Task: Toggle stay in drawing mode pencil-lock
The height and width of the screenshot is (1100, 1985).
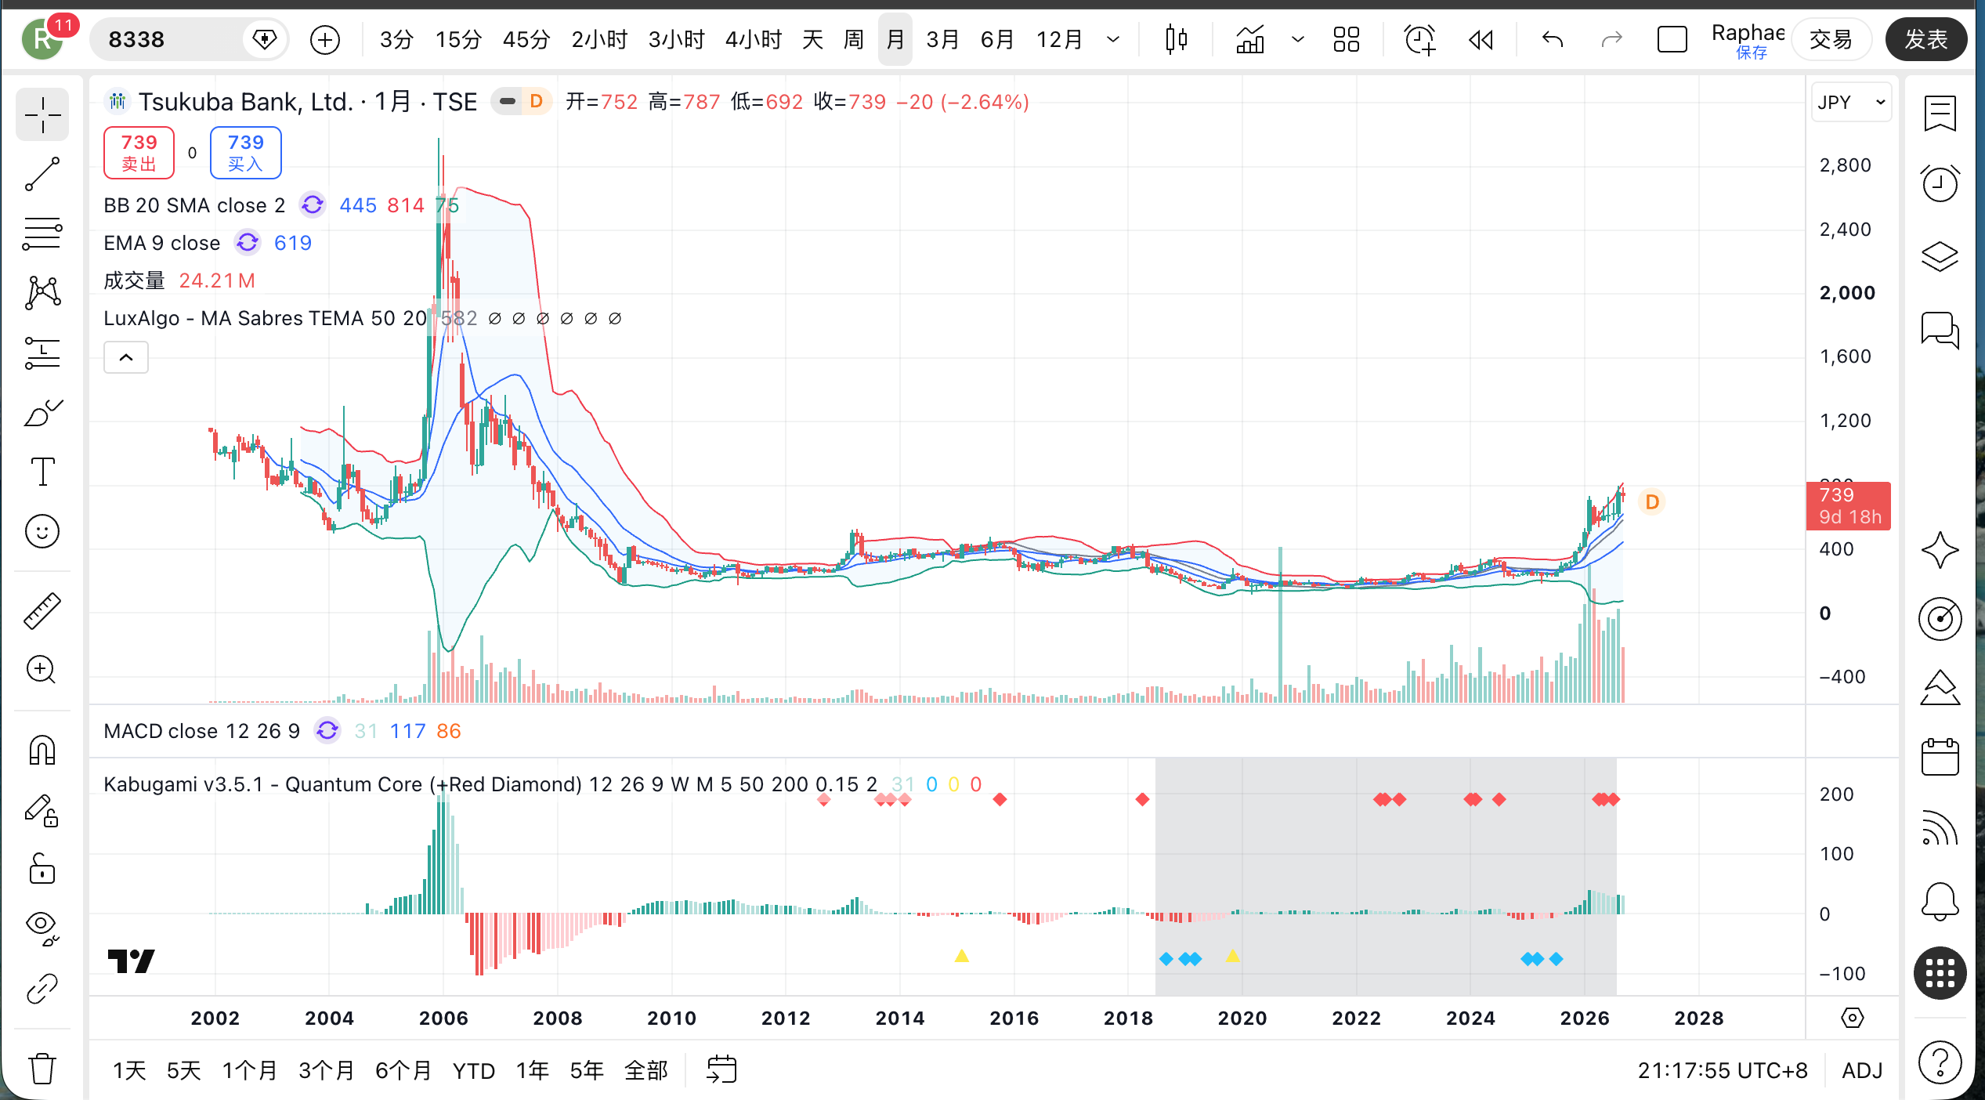Action: click(42, 809)
